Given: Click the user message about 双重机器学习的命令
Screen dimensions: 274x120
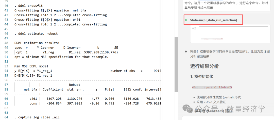Looking at the screenshot, I should tap(227, 5).
